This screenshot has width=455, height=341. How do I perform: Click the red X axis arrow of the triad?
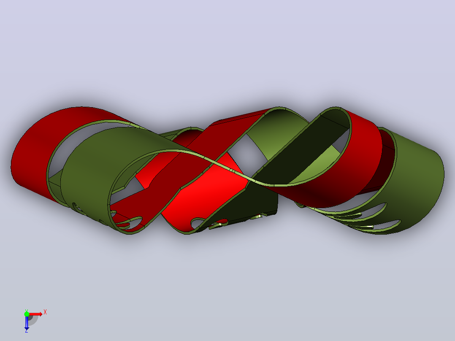click(x=36, y=314)
